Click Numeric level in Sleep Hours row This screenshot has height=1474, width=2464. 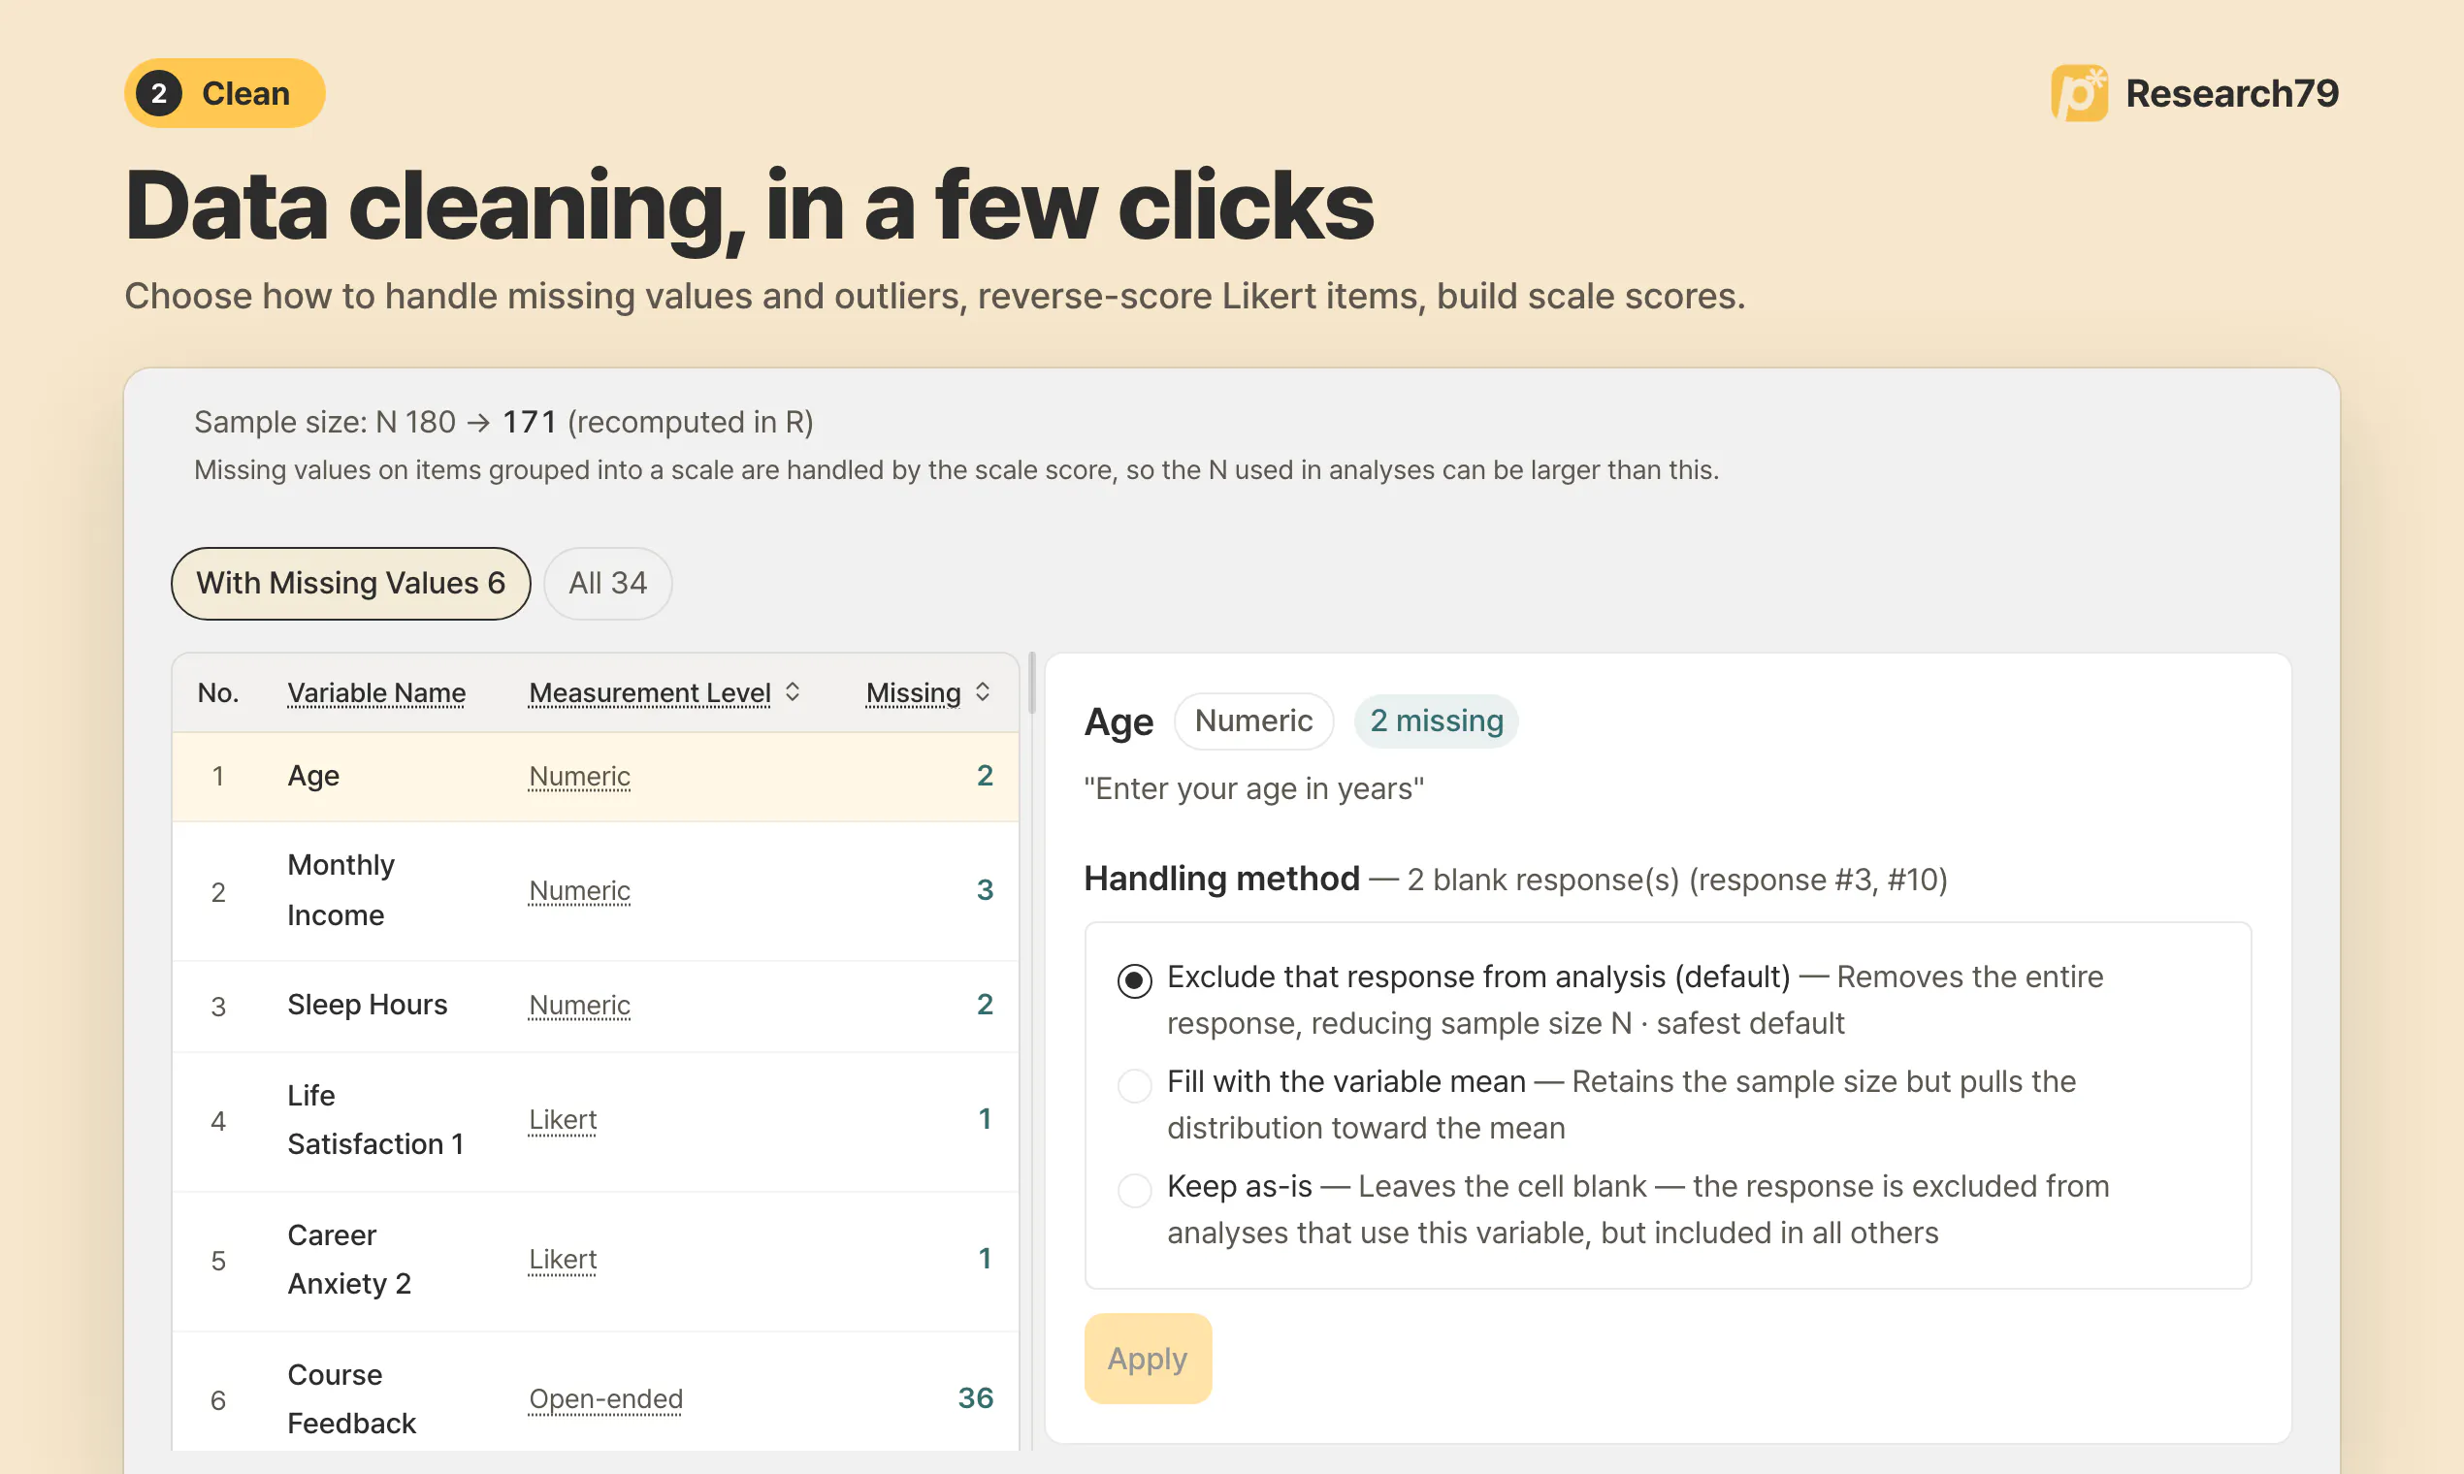[x=579, y=1006]
